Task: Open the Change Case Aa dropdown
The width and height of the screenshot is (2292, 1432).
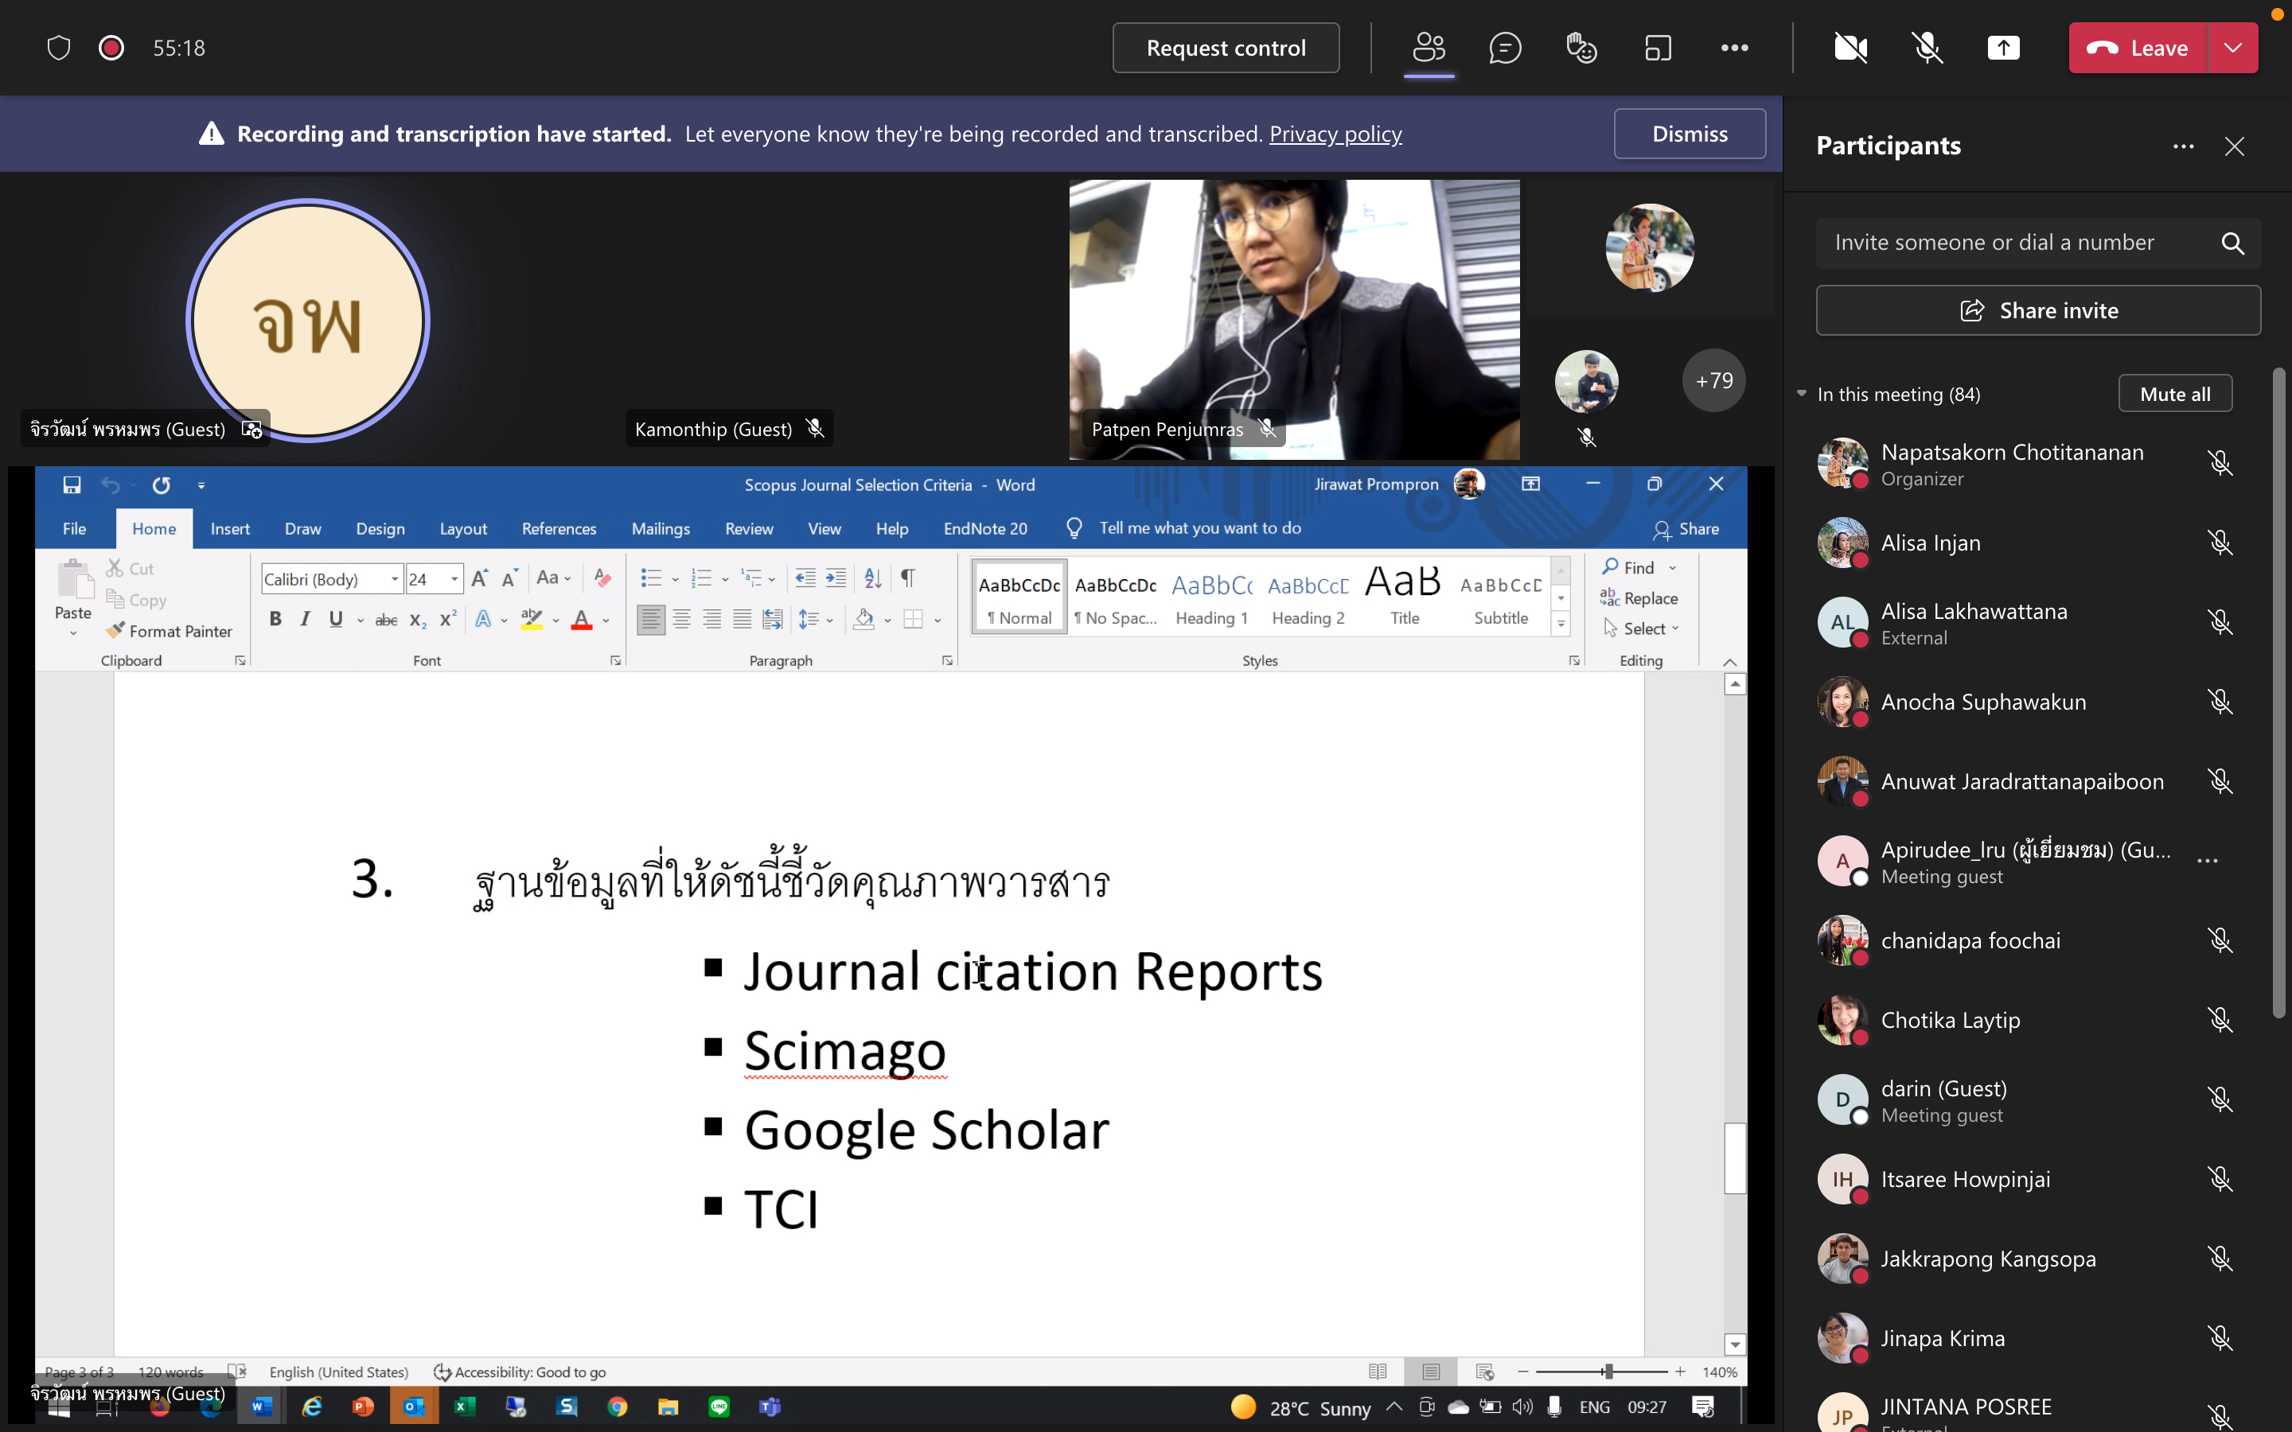Action: coord(554,578)
